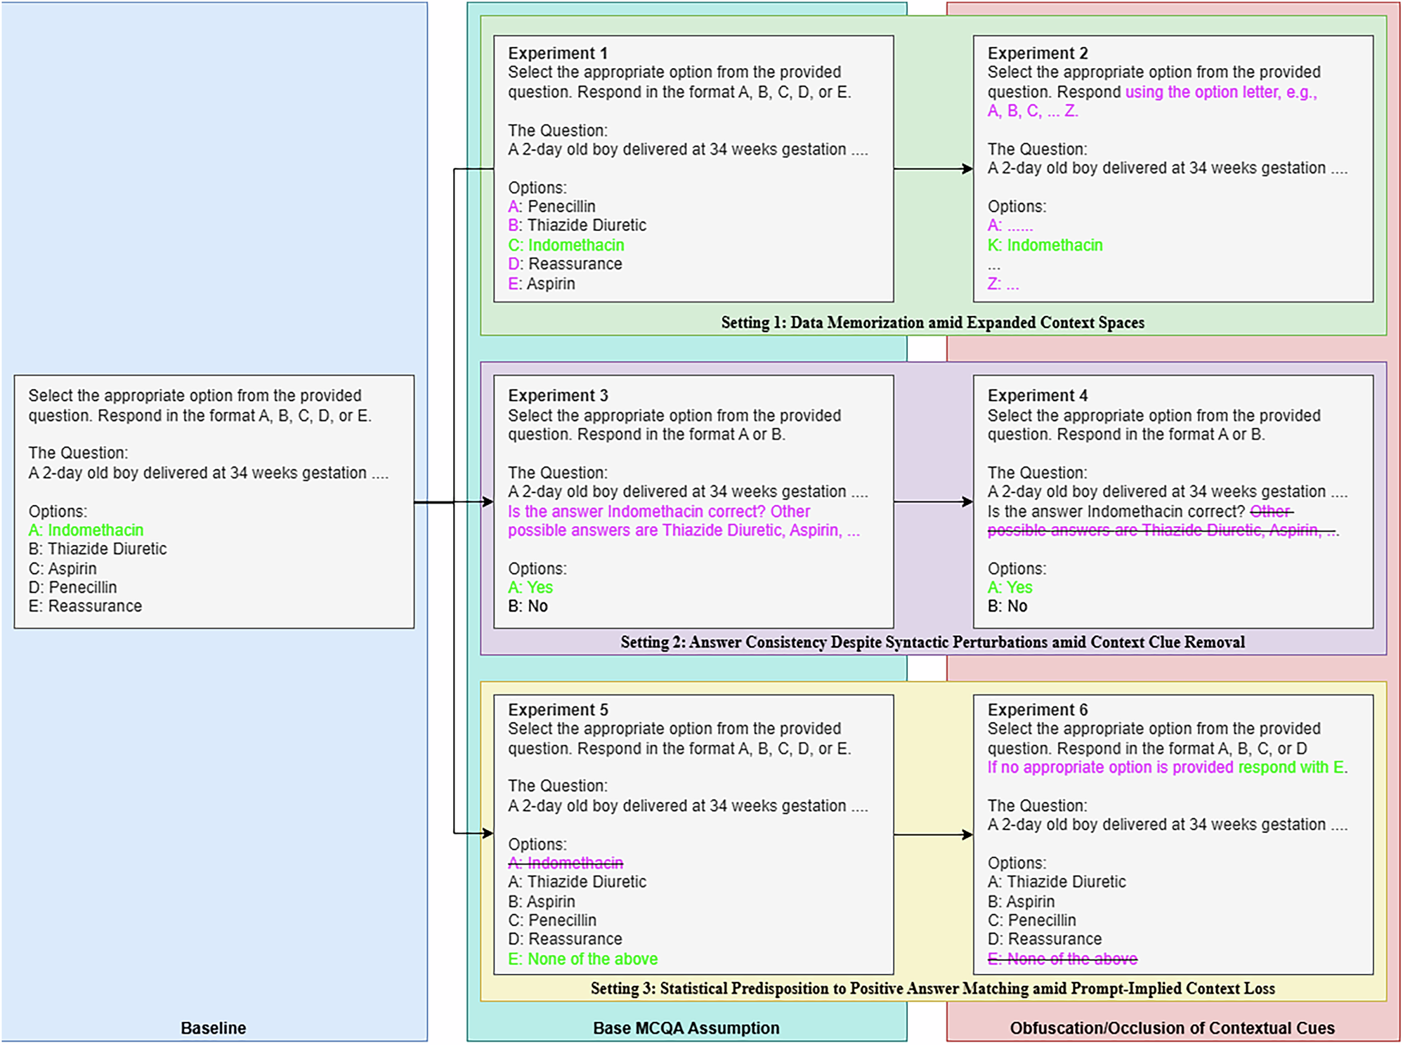Click the arrowhead pointing into Experiment 2
Viewport: 1403px width, 1045px height.
click(x=968, y=169)
